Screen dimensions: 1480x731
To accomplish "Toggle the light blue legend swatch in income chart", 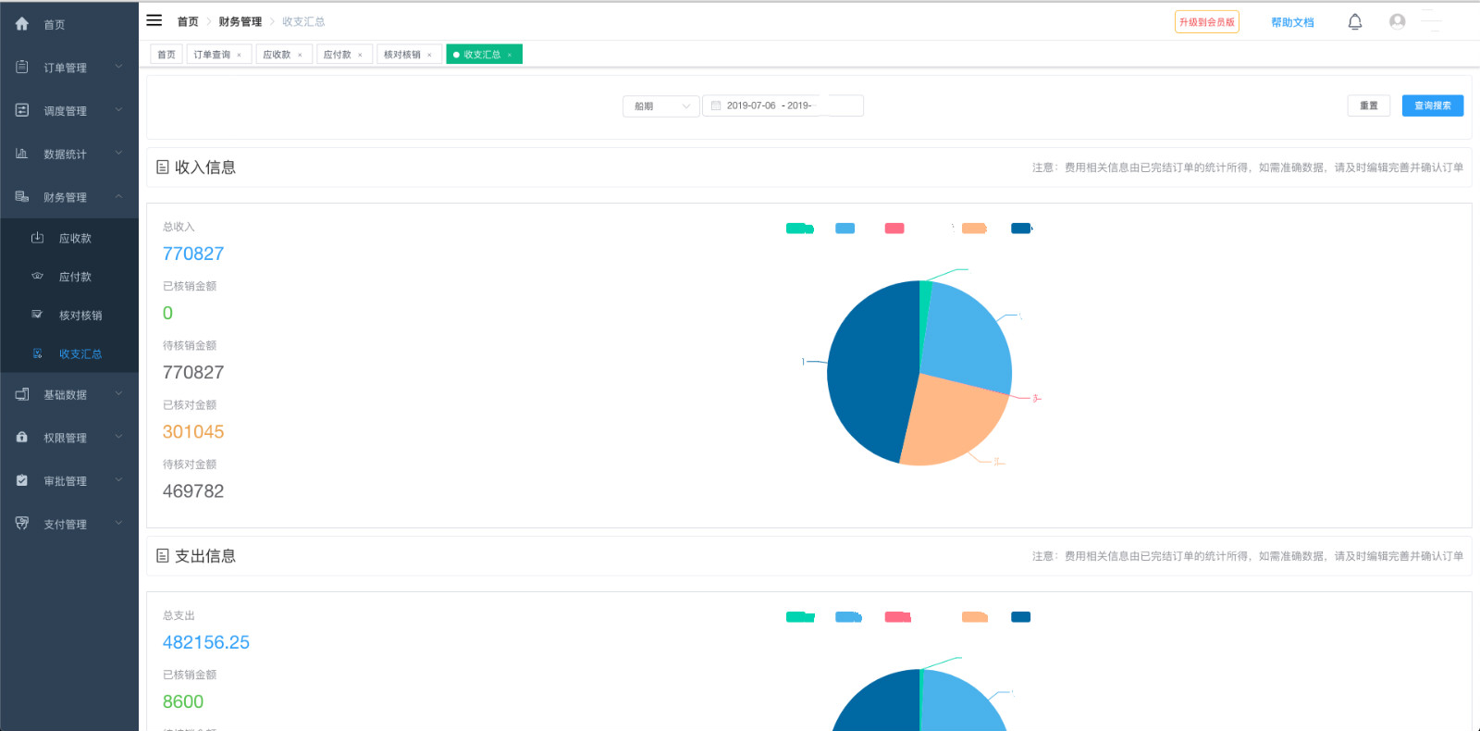I will (845, 229).
